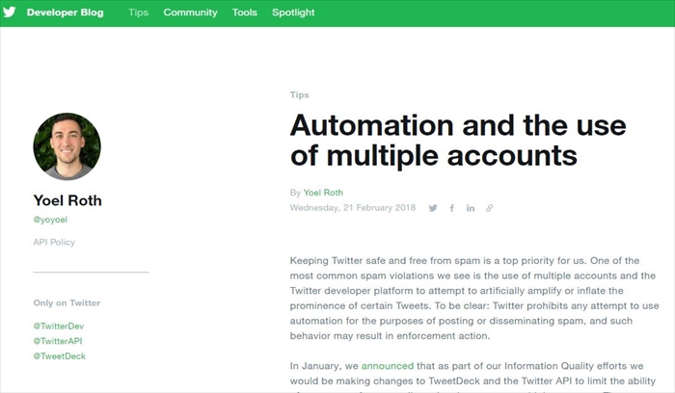Click the Yoel Roth byline author link

point(323,193)
